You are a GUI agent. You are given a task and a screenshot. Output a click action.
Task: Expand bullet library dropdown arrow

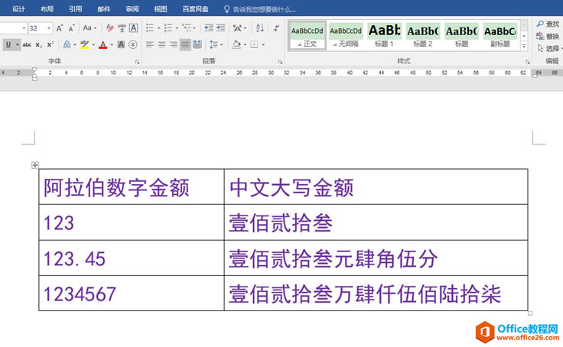click(x=158, y=28)
